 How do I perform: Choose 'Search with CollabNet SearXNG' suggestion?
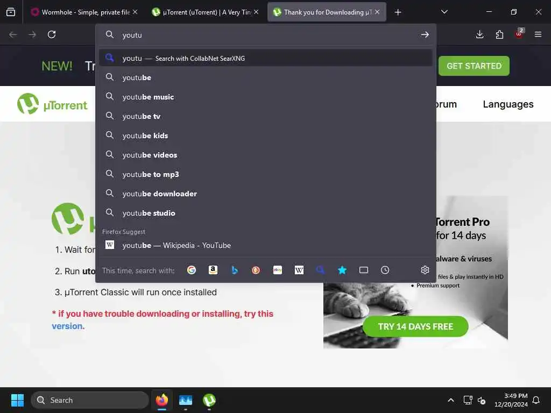[266, 58]
